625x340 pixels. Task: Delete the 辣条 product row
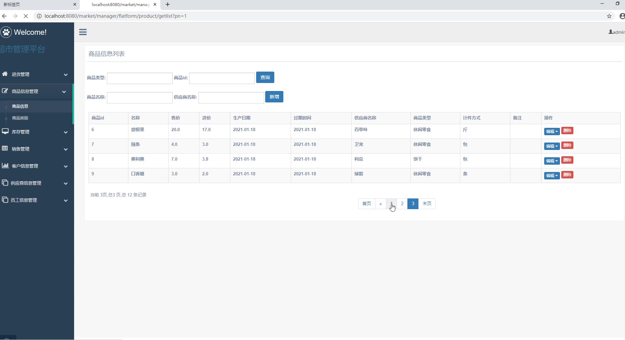tap(567, 145)
